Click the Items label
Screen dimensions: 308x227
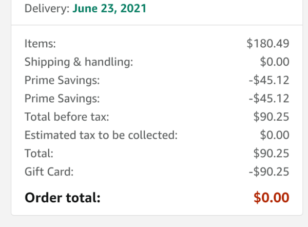click(40, 44)
